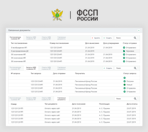Screen dimensions: 148x132
Task: Click Создать in the Запросы МВВ panel toolbar
Action: [108, 68]
